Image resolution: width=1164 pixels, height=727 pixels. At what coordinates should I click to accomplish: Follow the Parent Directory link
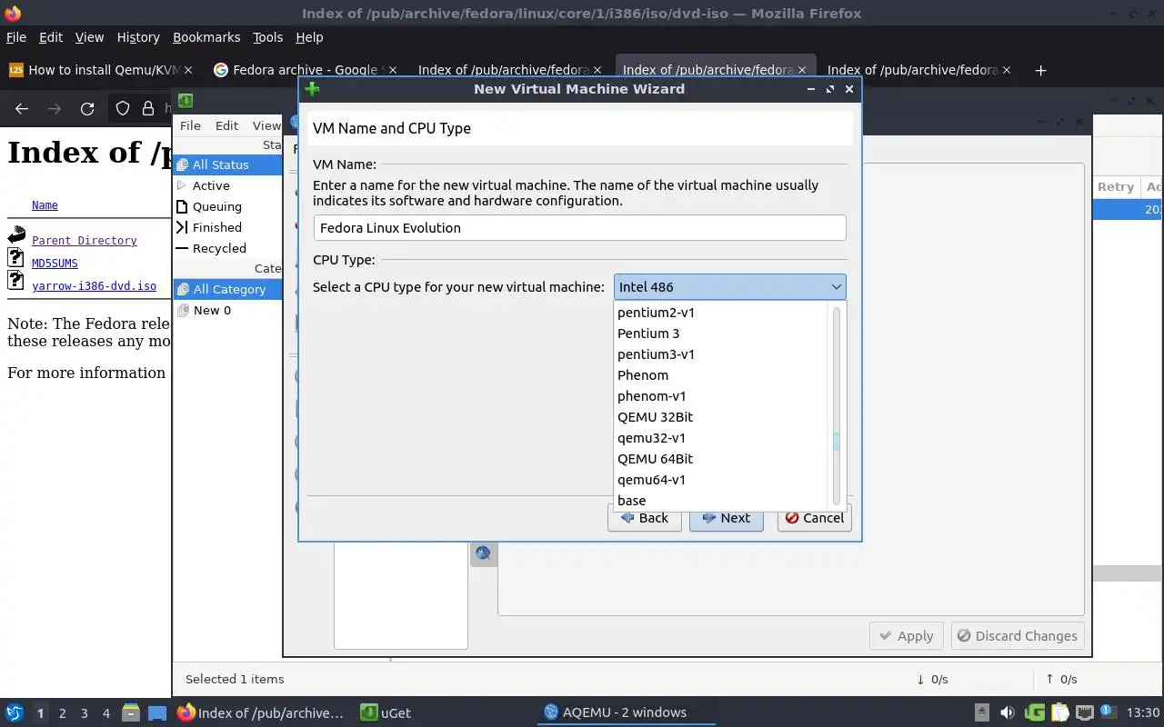click(85, 240)
